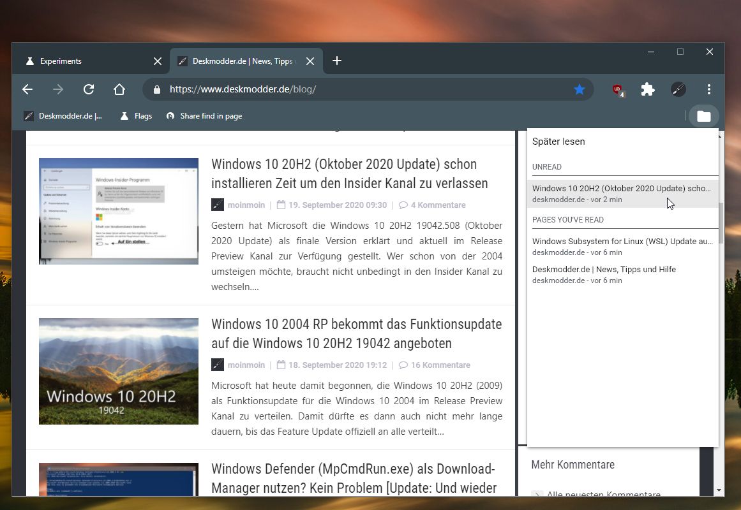Click the browser forward arrow
This screenshot has height=510, width=741.
coord(58,89)
